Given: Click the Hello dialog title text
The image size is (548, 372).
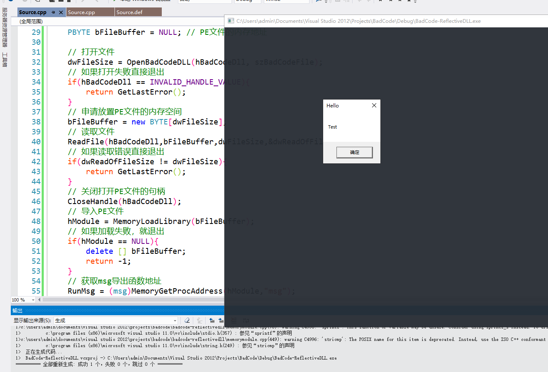Looking at the screenshot, I should coord(333,106).
